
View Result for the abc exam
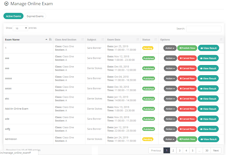(208, 99)
